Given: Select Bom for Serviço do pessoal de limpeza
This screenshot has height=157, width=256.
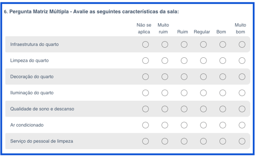Looking at the screenshot, I should click(223, 141).
